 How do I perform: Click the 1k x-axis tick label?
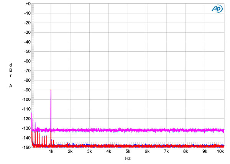(51, 152)
